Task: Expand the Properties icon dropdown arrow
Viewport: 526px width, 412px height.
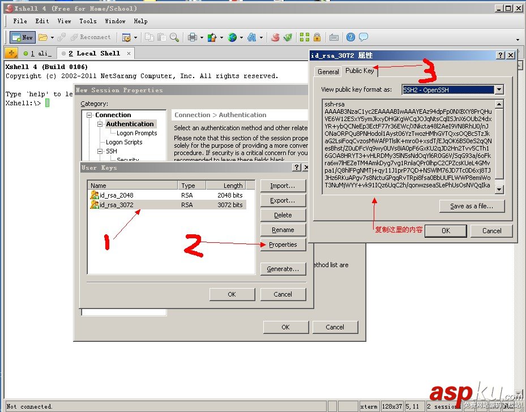Action: pos(135,37)
